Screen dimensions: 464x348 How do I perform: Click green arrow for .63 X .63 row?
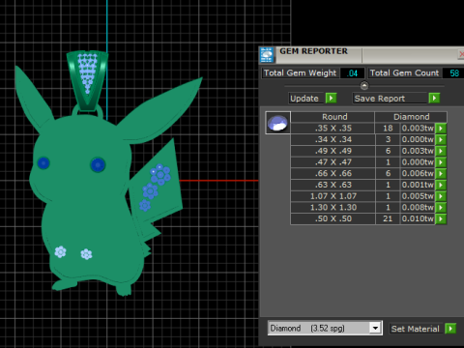441,185
